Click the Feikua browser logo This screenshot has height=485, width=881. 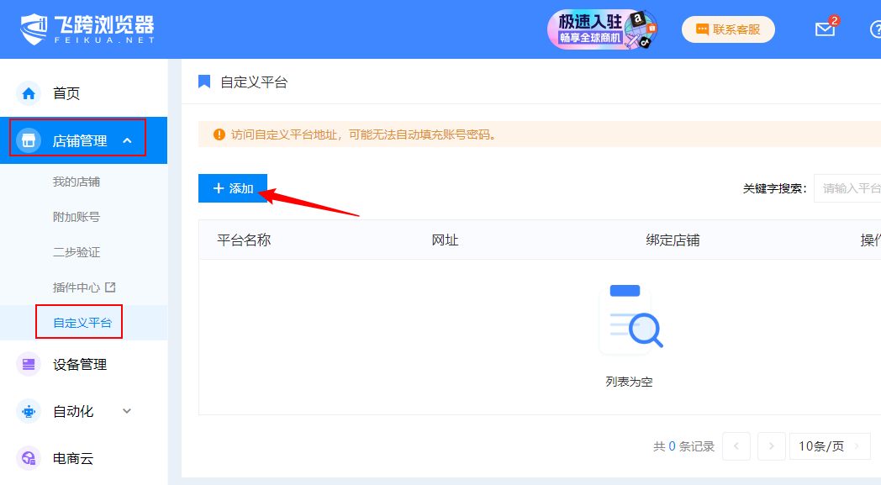pos(87,29)
